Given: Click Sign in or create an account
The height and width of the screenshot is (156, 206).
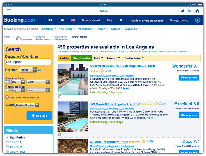Looking at the screenshot, I should (x=147, y=21).
